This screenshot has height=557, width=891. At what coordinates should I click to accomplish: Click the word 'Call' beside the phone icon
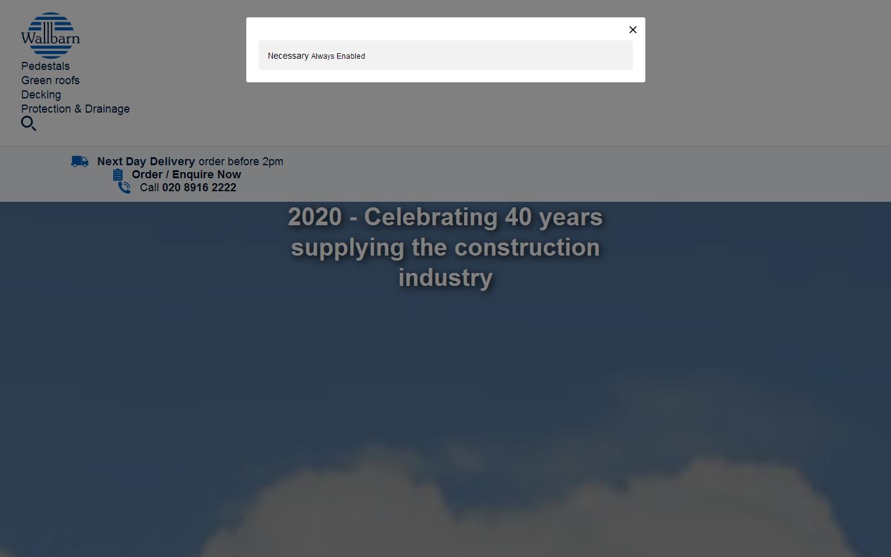(x=149, y=188)
